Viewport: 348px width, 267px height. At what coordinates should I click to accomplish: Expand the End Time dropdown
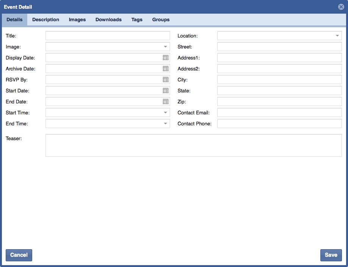tap(165, 123)
